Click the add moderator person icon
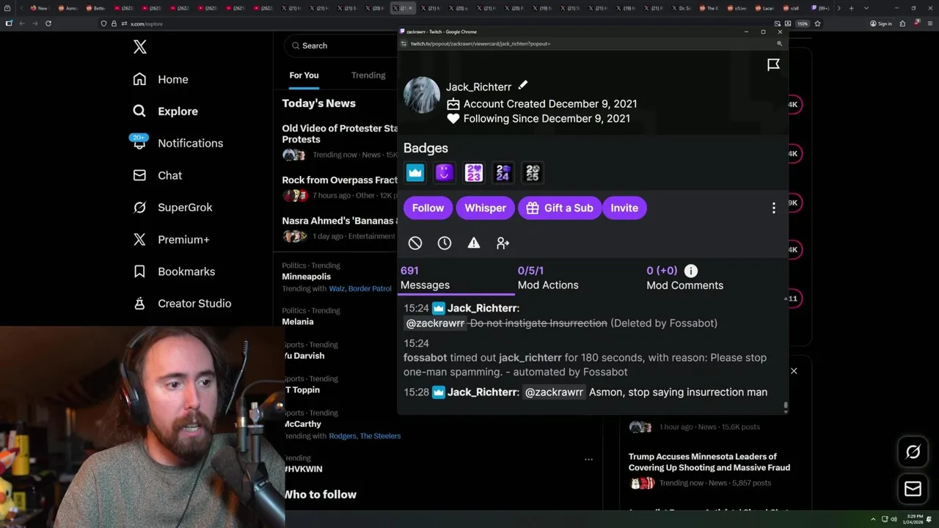939x528 pixels. (x=503, y=243)
